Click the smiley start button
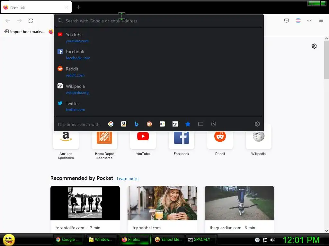The height and width of the screenshot is (246, 329). [x=9, y=240]
